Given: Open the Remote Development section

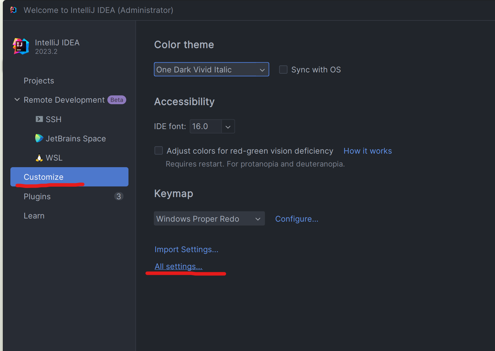Looking at the screenshot, I should [64, 100].
